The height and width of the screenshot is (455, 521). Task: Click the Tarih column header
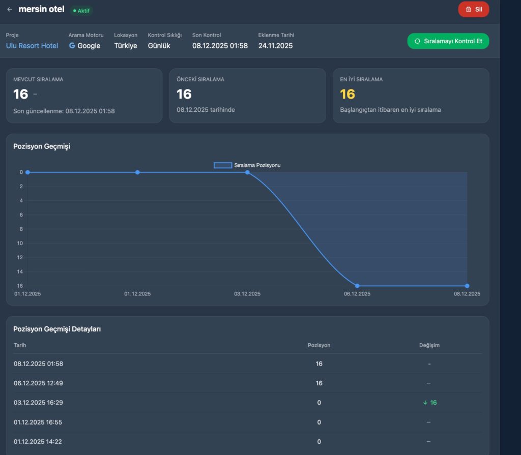(20, 345)
